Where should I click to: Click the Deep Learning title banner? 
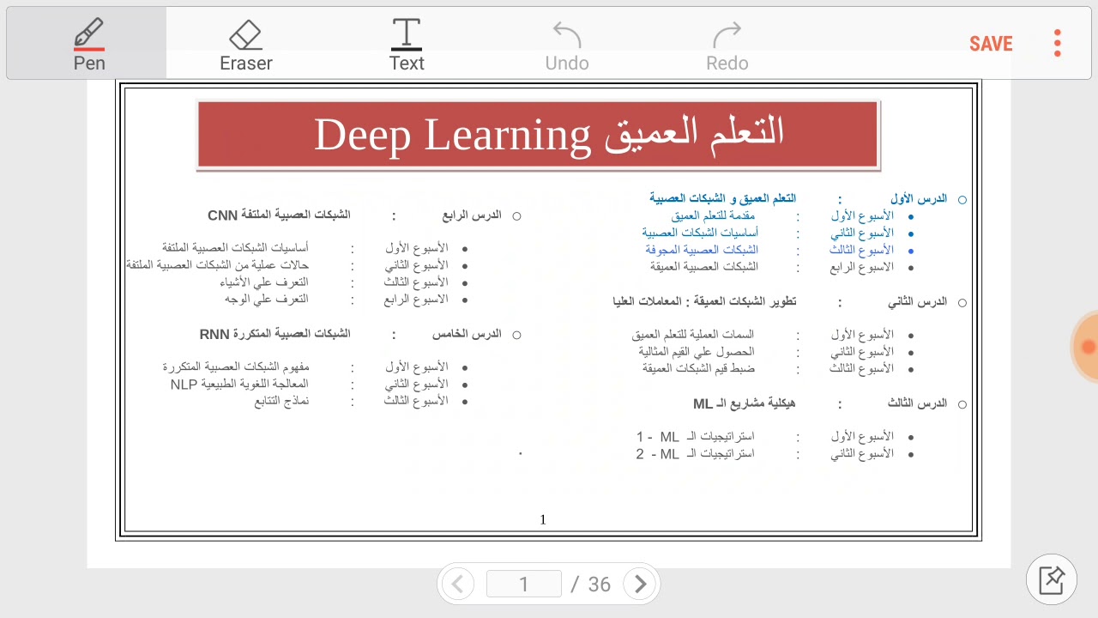tap(538, 135)
